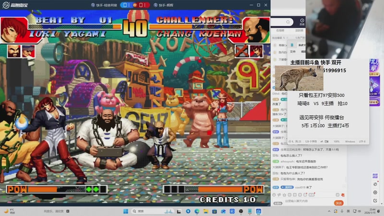Image resolution: width=384 pixels, height=216 pixels.
Task: Click the small collapse box beside chat
Action: [x=344, y=186]
